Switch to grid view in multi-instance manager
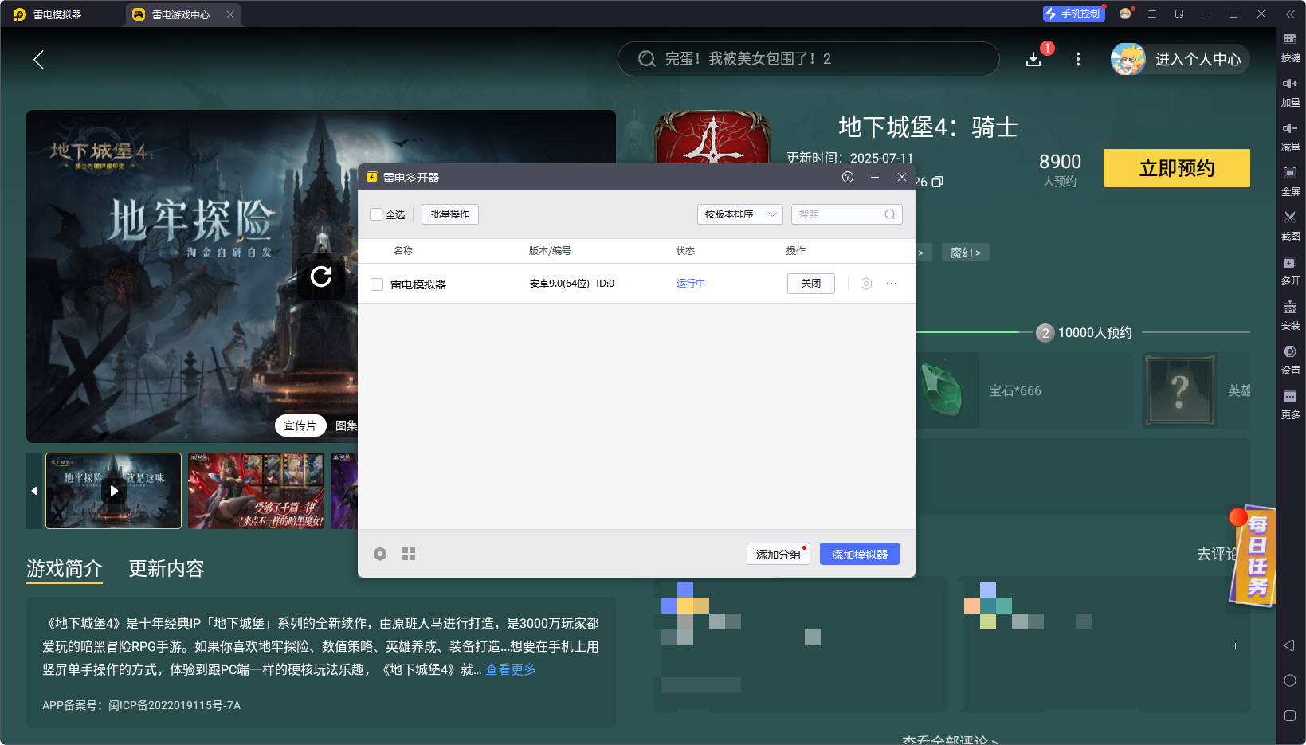Viewport: 1306px width, 745px height. click(409, 554)
